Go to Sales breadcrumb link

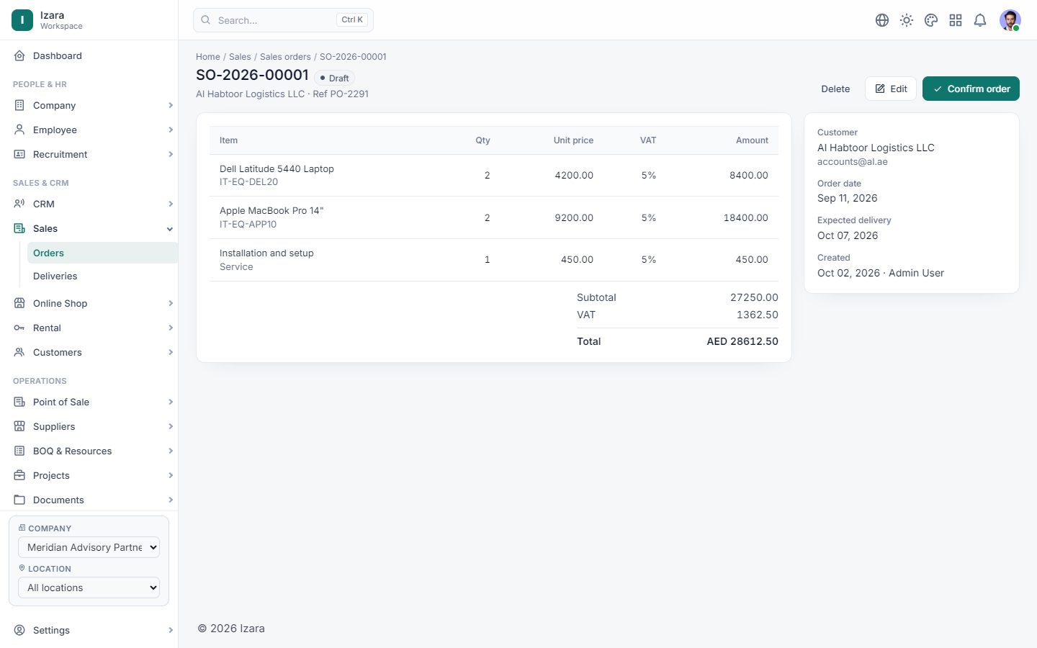click(240, 57)
